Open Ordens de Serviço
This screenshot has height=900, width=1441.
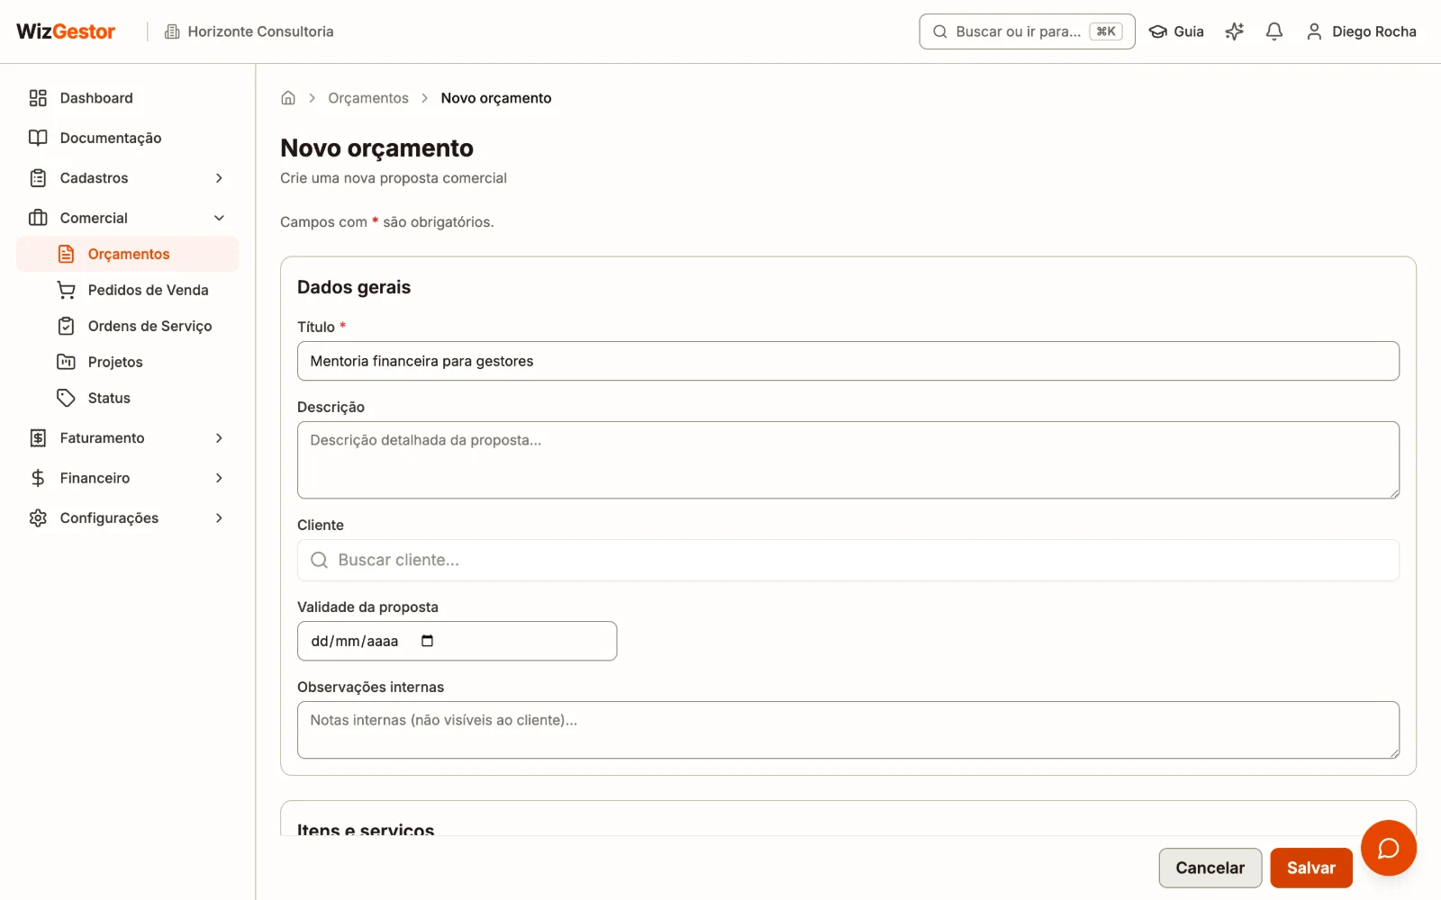click(150, 326)
